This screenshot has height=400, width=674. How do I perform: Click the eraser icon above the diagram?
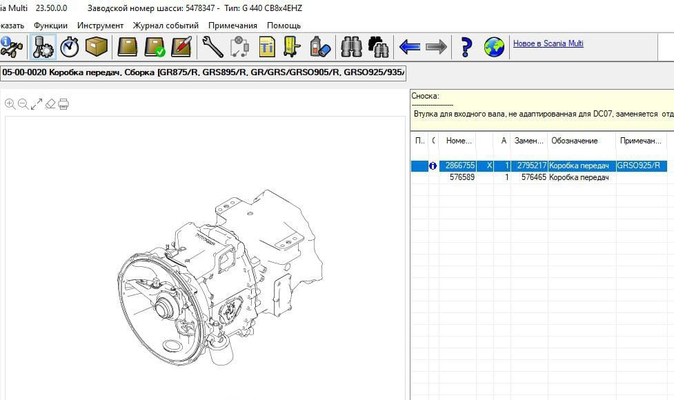[50, 104]
